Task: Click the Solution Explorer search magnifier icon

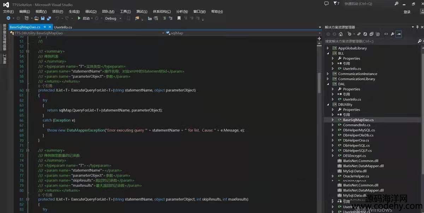Action: [419, 41]
